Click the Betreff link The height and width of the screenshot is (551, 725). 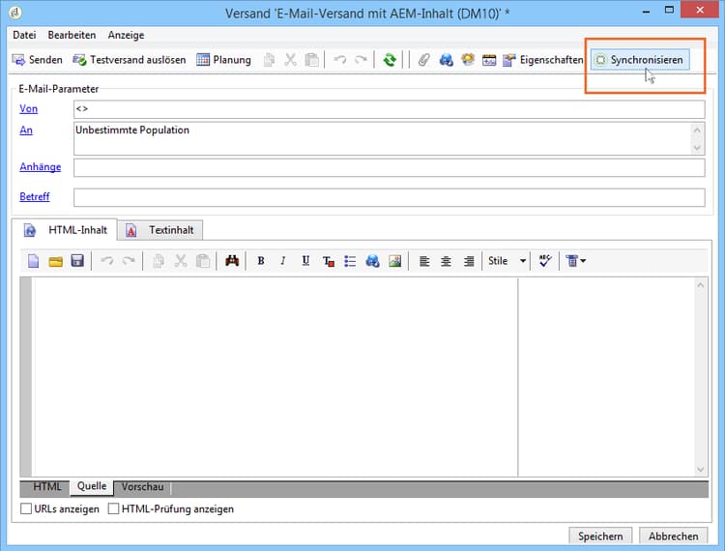pos(35,196)
